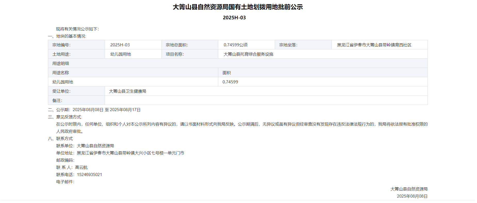Click 幼儿园用地 in the 用途名称 column
The image size is (477, 203).
pos(63,82)
